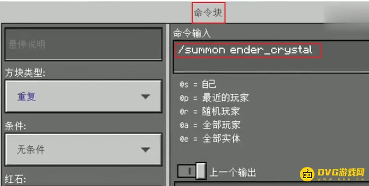Click the /summon ender_crystal command input box

271,56
